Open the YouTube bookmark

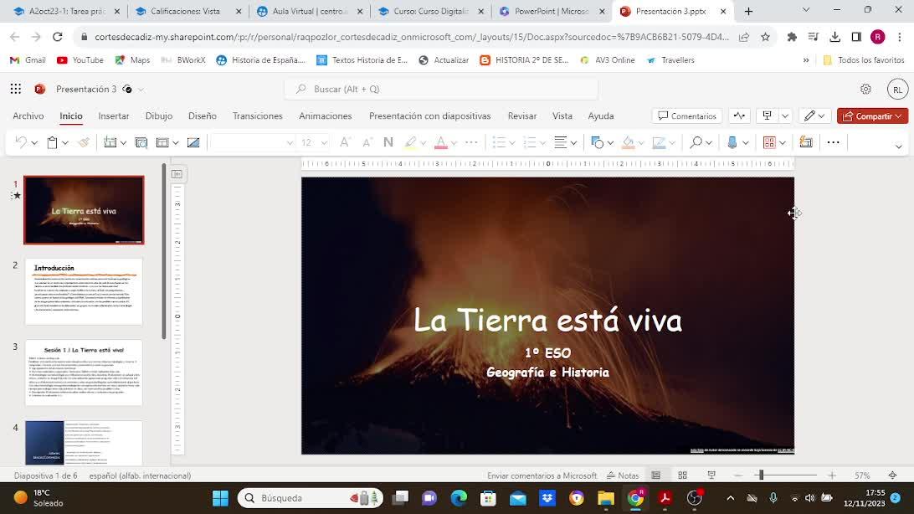pos(80,60)
